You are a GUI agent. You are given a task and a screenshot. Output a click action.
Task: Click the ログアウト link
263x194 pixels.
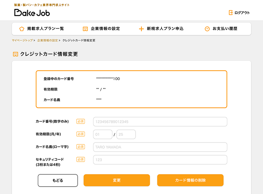click(x=242, y=13)
